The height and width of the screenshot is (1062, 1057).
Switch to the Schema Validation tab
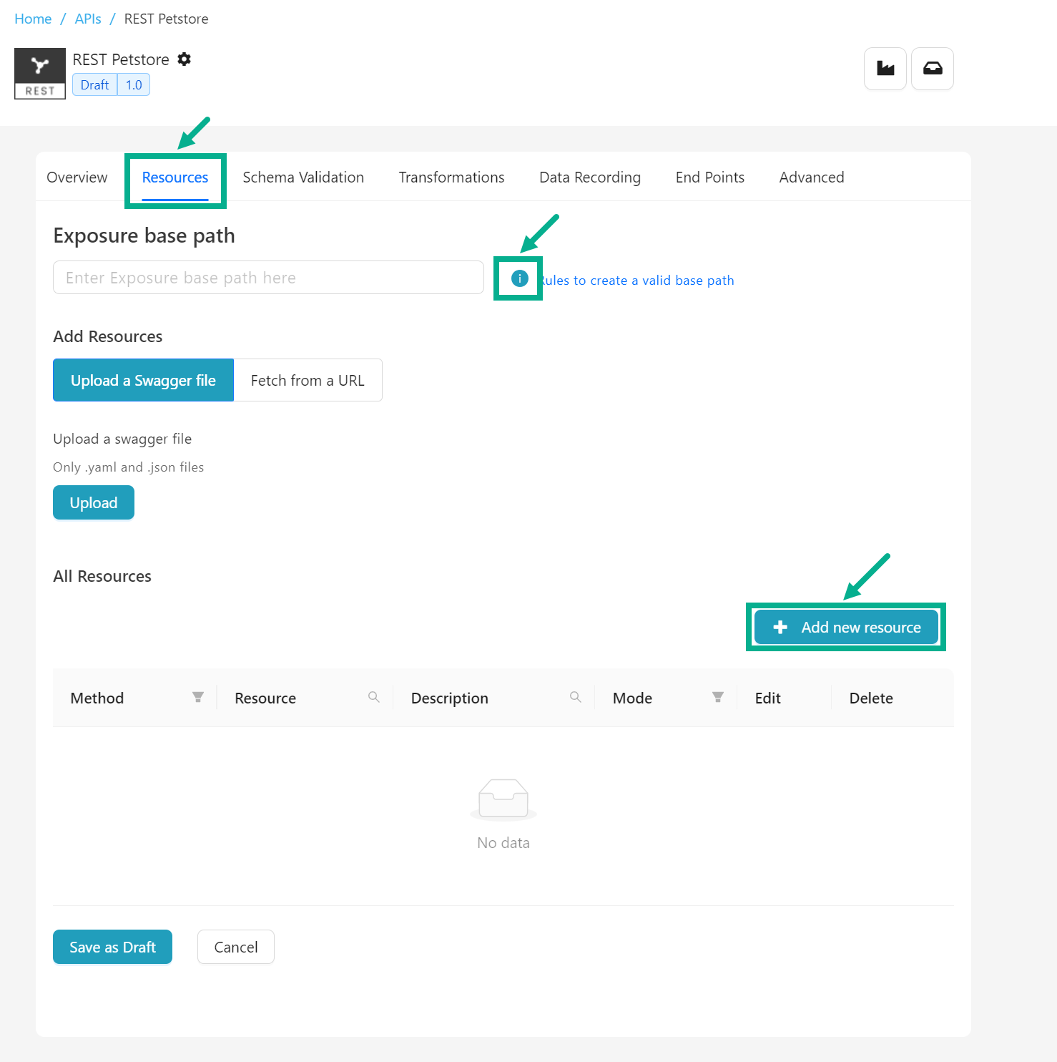[x=303, y=177]
